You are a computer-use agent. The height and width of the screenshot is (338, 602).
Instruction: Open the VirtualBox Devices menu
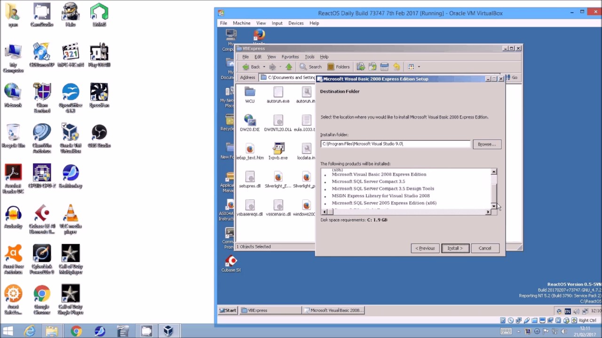pos(296,23)
